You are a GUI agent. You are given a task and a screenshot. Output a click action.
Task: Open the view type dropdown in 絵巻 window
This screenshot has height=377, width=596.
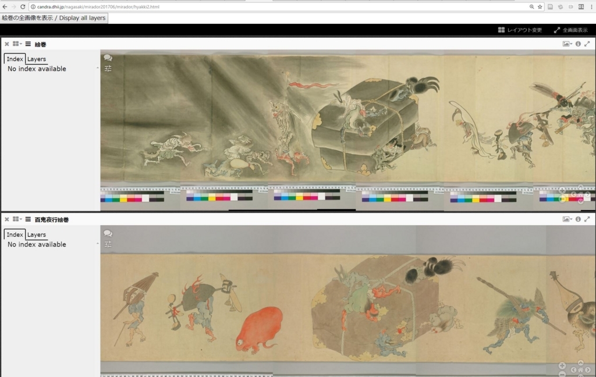tap(567, 44)
